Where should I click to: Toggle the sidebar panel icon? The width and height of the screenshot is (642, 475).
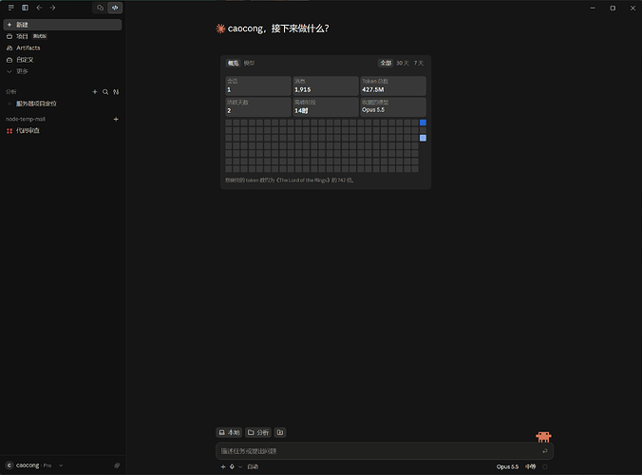(25, 8)
